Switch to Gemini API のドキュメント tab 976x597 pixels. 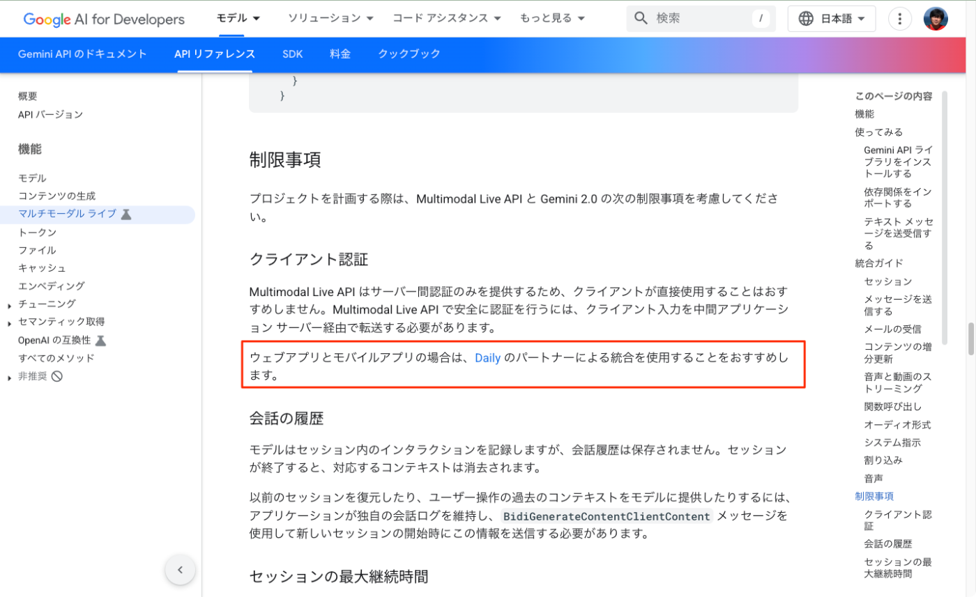pos(82,54)
